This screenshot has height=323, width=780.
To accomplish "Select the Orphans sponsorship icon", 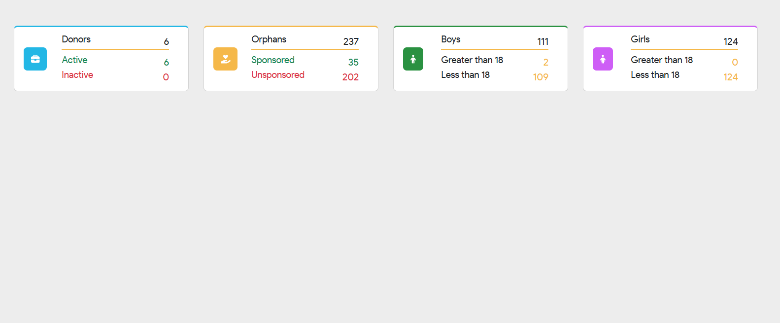I will click(x=225, y=59).
